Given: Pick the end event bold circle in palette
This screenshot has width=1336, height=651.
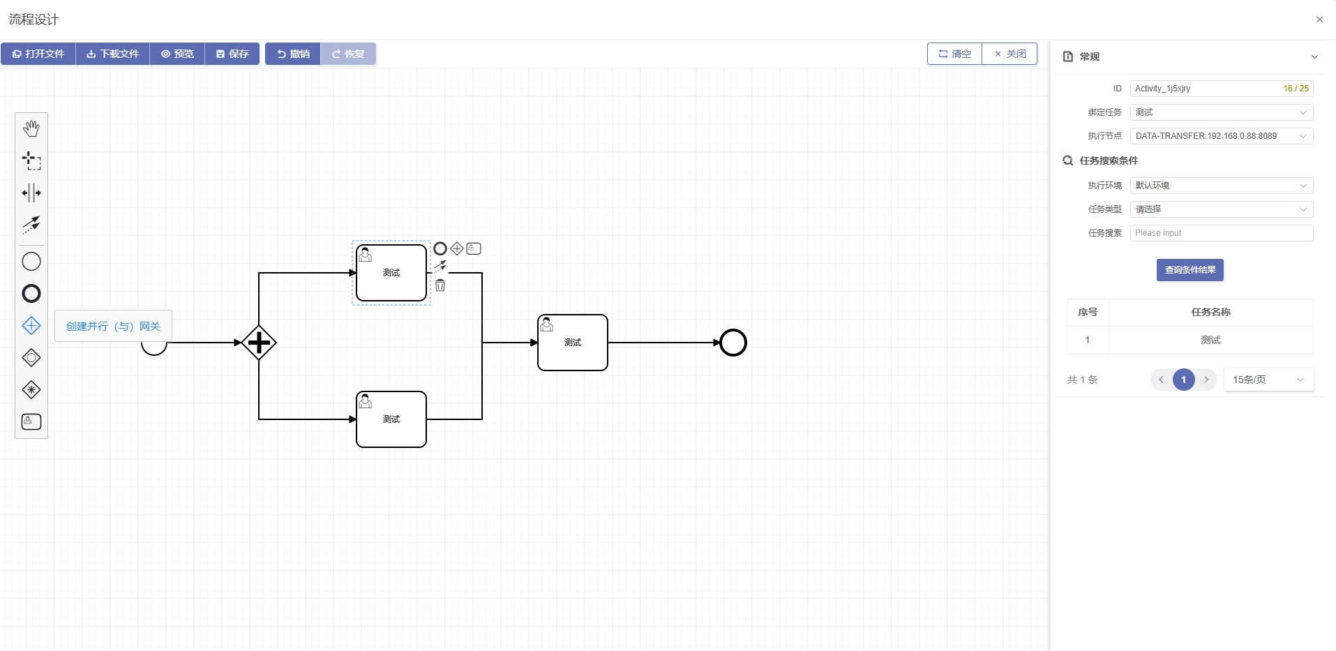Looking at the screenshot, I should click(x=31, y=294).
